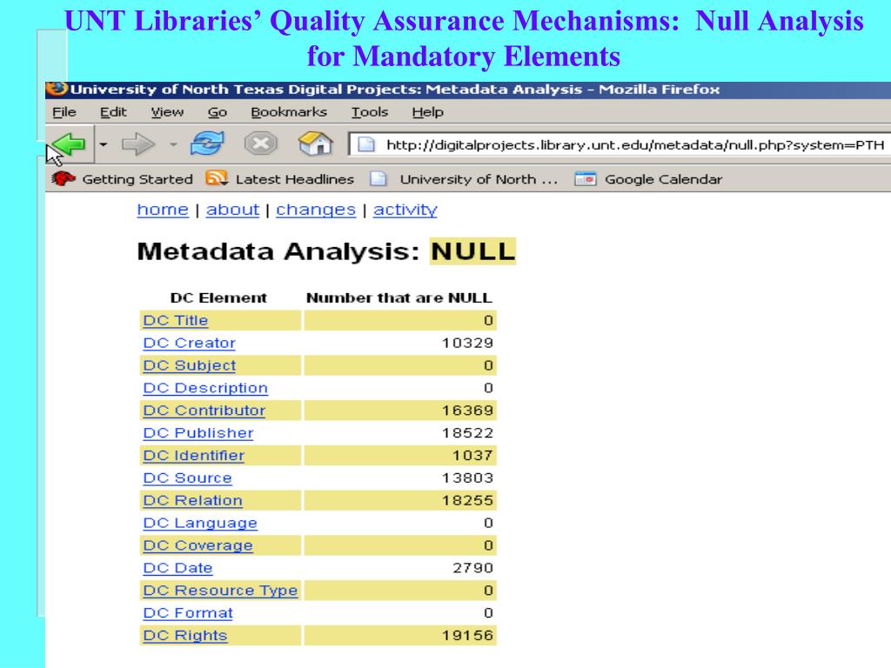Open the DC Resource Type link
The height and width of the screenshot is (668, 891).
220,591
